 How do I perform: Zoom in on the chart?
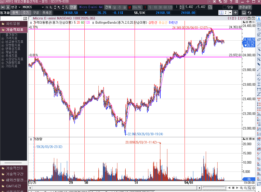pyautogui.click(x=241, y=188)
